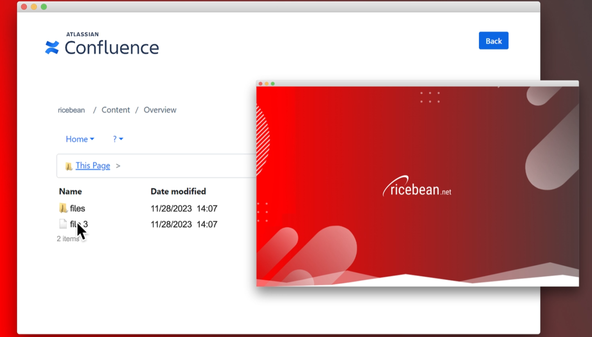Sort by the Name column header
The width and height of the screenshot is (592, 337).
(x=70, y=192)
